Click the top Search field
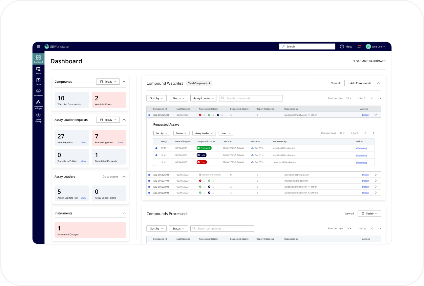This screenshot has width=424, height=286. click(307, 47)
